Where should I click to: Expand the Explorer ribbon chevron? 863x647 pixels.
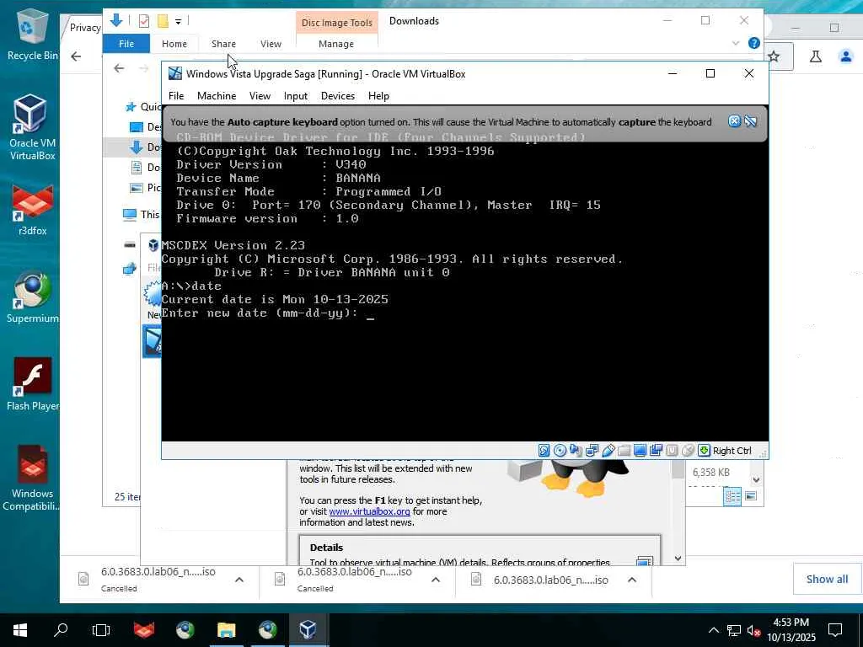click(x=736, y=43)
